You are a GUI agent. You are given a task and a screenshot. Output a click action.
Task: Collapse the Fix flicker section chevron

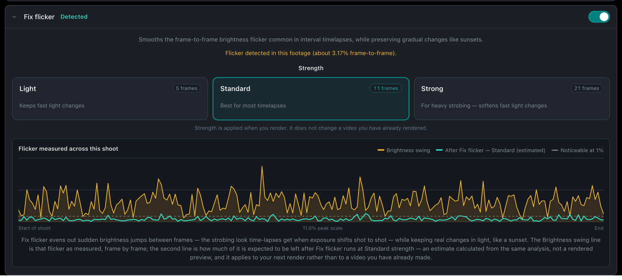[x=14, y=17]
